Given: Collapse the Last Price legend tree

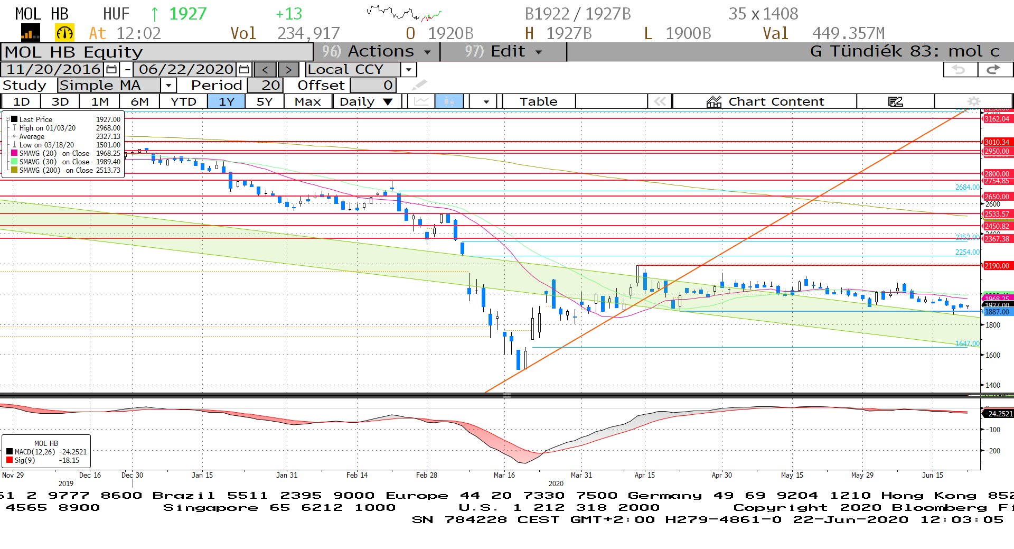Looking at the screenshot, I should tap(7, 119).
